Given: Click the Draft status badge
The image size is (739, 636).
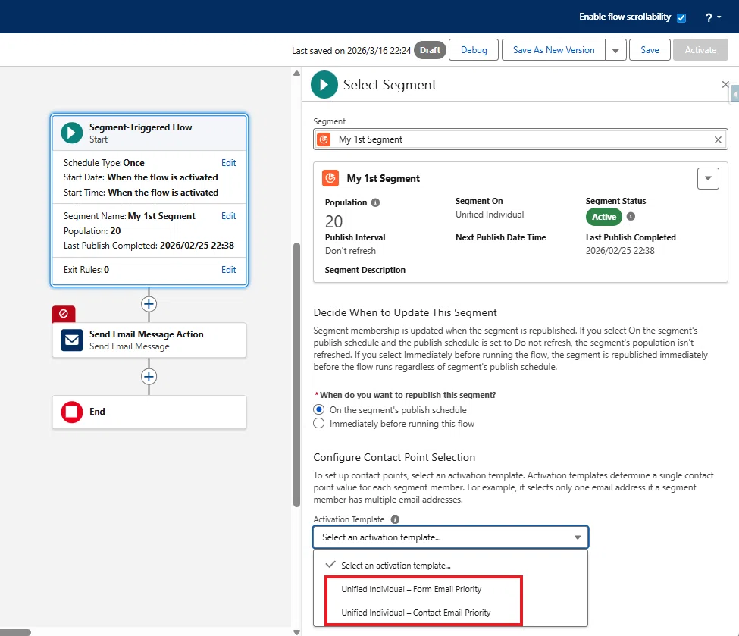Looking at the screenshot, I should (430, 50).
